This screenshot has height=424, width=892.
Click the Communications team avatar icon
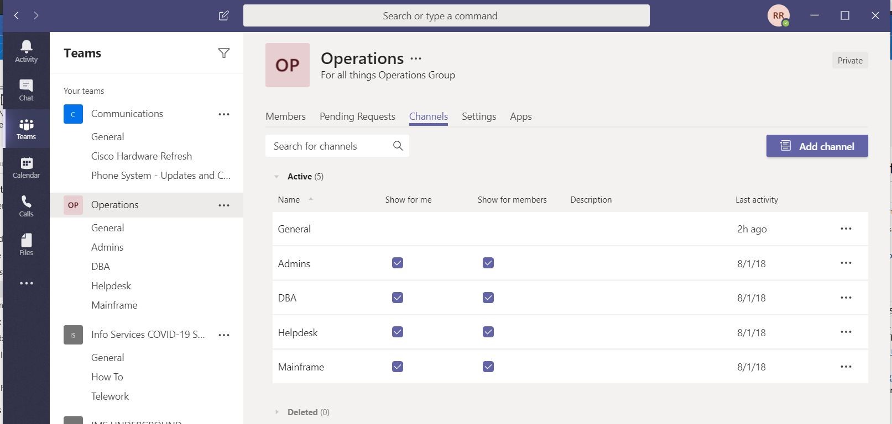click(73, 114)
